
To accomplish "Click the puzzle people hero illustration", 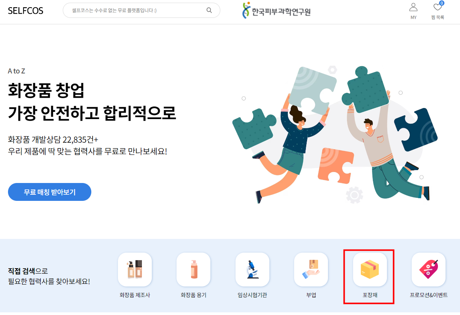I will [335, 135].
